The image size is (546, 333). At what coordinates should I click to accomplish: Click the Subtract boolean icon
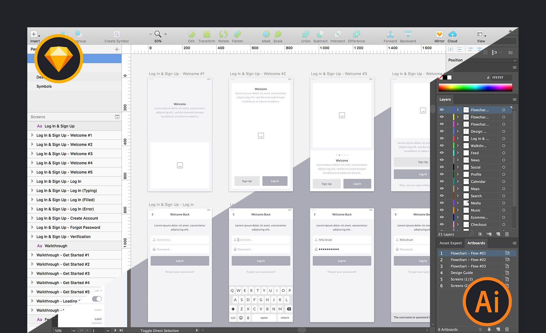(320, 36)
